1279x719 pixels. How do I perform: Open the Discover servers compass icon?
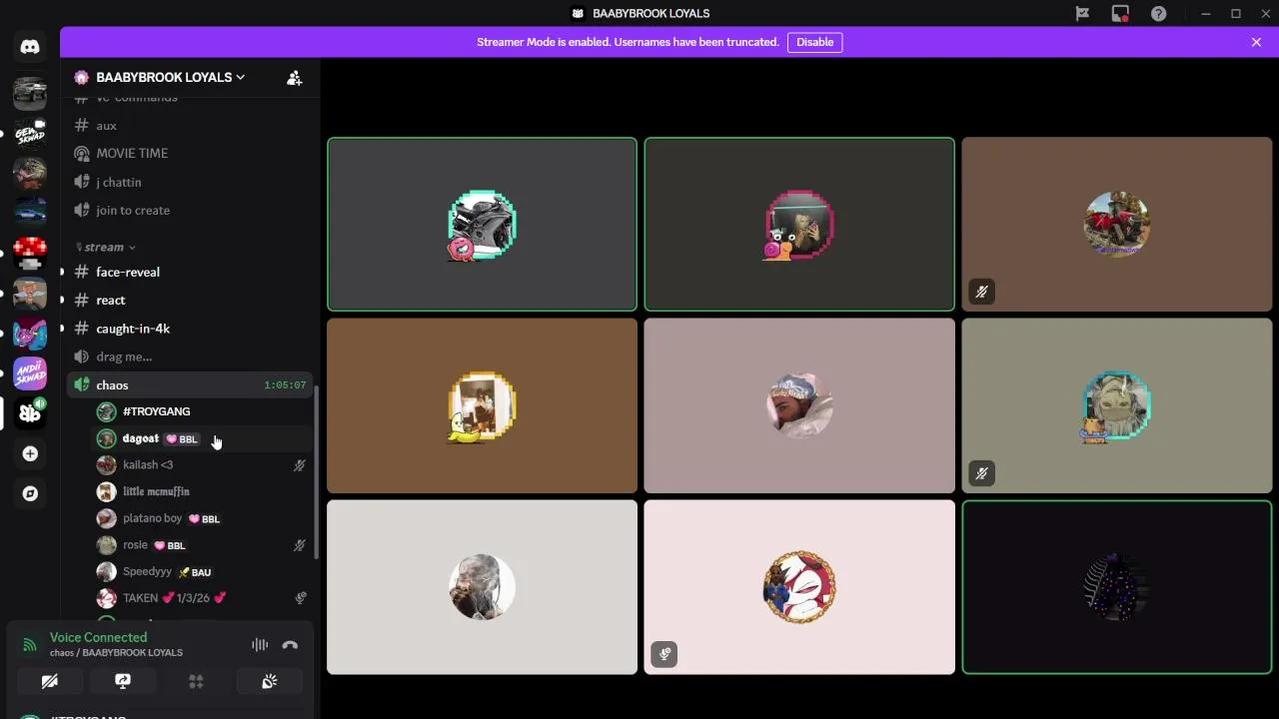(x=30, y=493)
